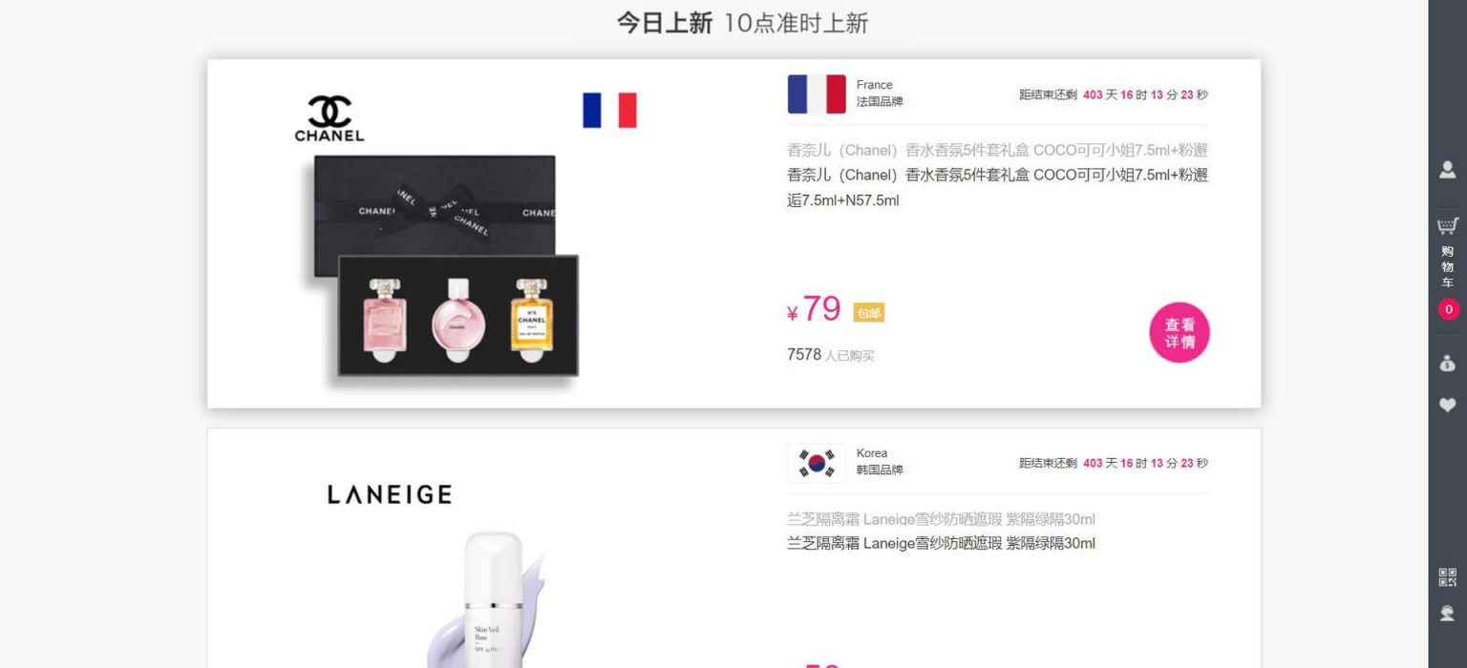Click the 今日上新 section heading

664,23
